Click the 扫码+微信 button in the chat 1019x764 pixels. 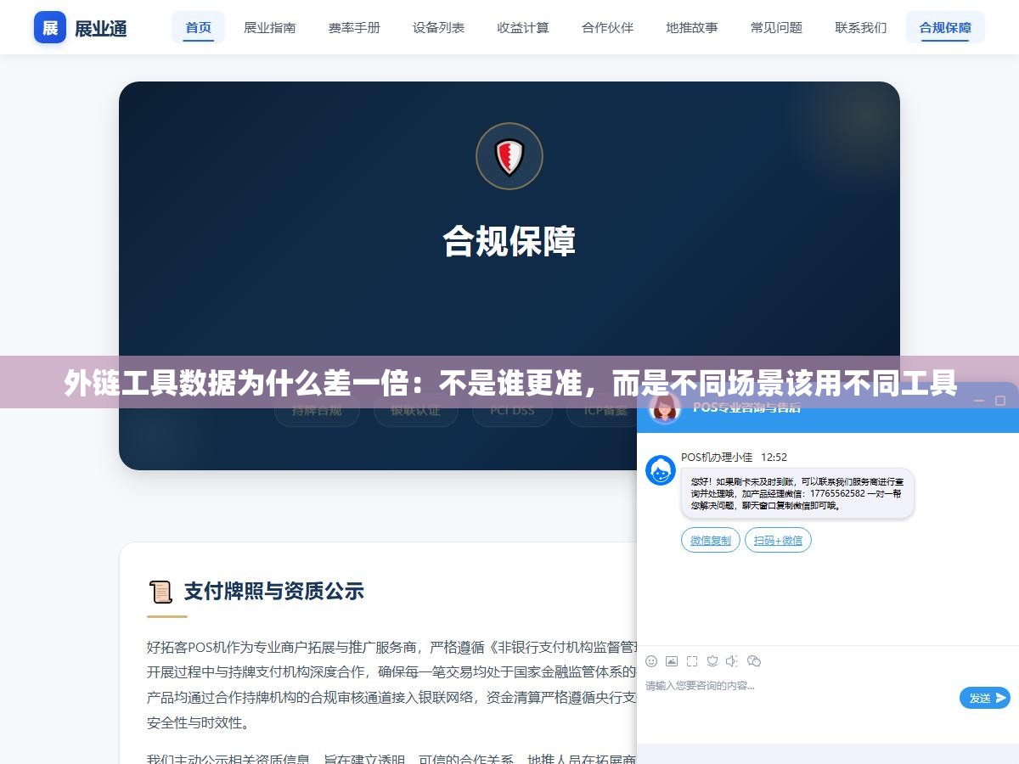click(778, 540)
